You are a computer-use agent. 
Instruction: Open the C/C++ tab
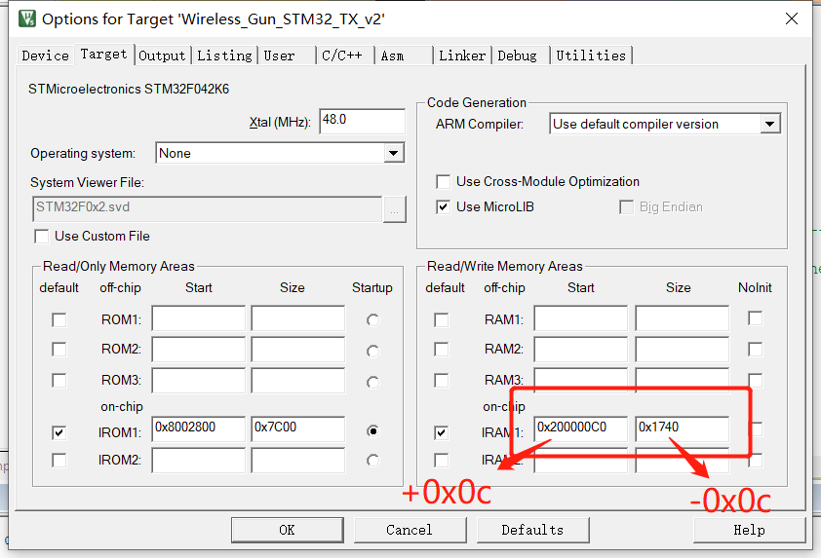coord(342,56)
